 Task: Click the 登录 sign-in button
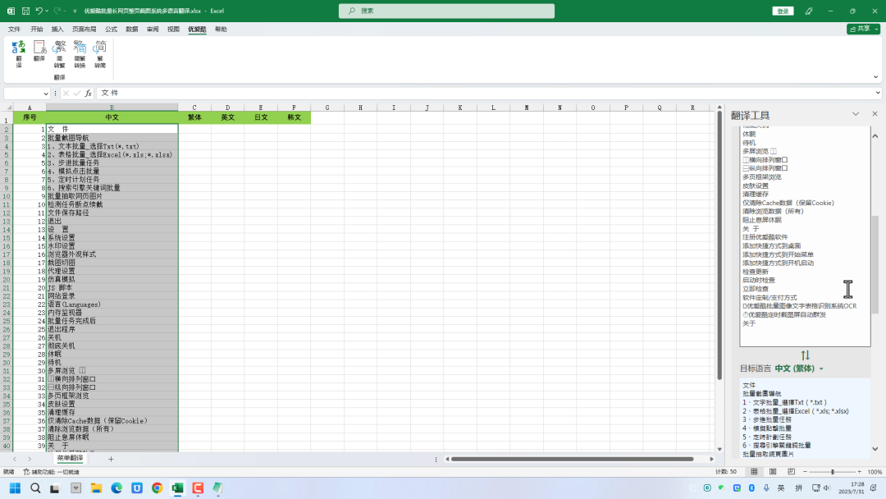click(x=783, y=11)
